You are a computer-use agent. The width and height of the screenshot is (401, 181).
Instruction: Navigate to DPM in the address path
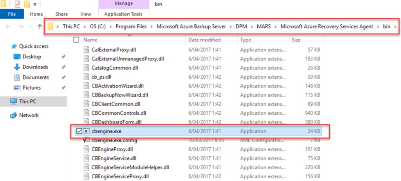(x=242, y=27)
